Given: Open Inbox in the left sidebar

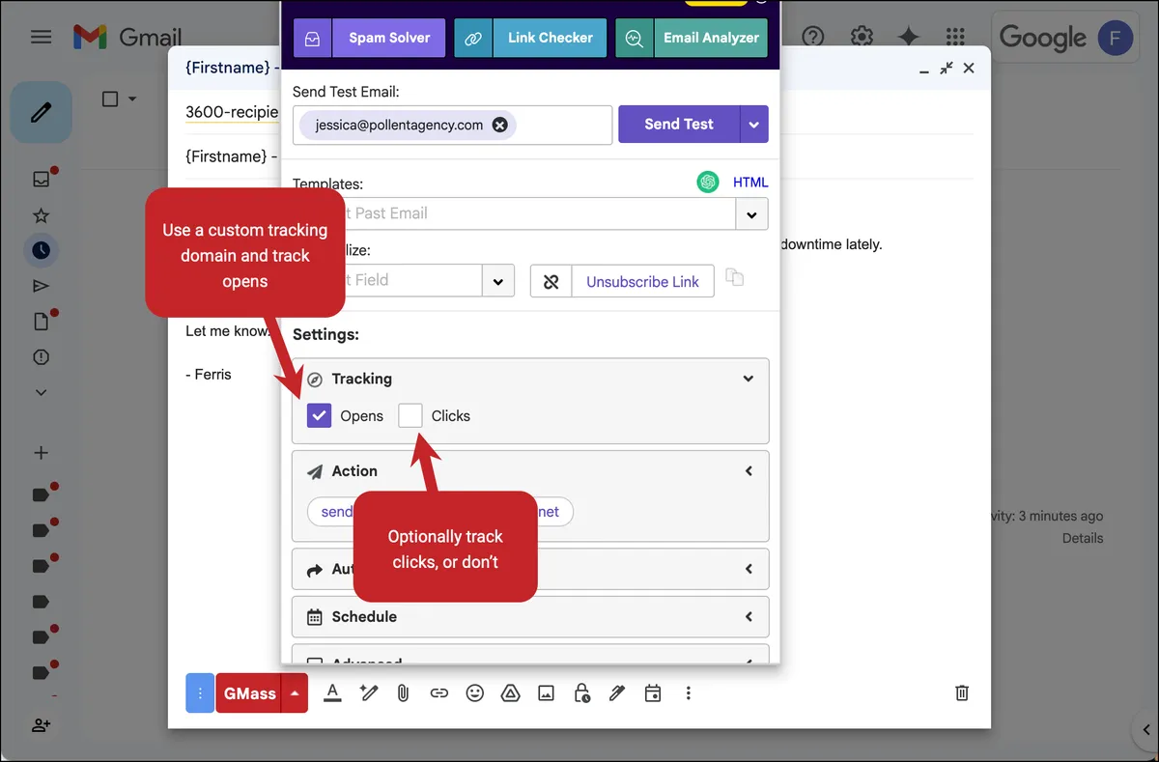Looking at the screenshot, I should pos(41,179).
